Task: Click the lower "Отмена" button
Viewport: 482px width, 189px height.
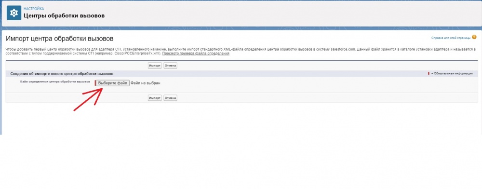Action: (170, 98)
